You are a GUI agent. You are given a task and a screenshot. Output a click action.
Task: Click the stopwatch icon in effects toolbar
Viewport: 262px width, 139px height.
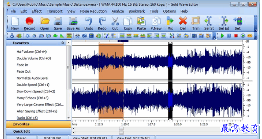coord(12,36)
